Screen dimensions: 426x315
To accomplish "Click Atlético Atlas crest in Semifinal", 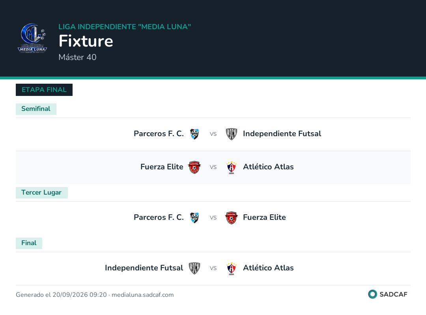I will [232, 167].
